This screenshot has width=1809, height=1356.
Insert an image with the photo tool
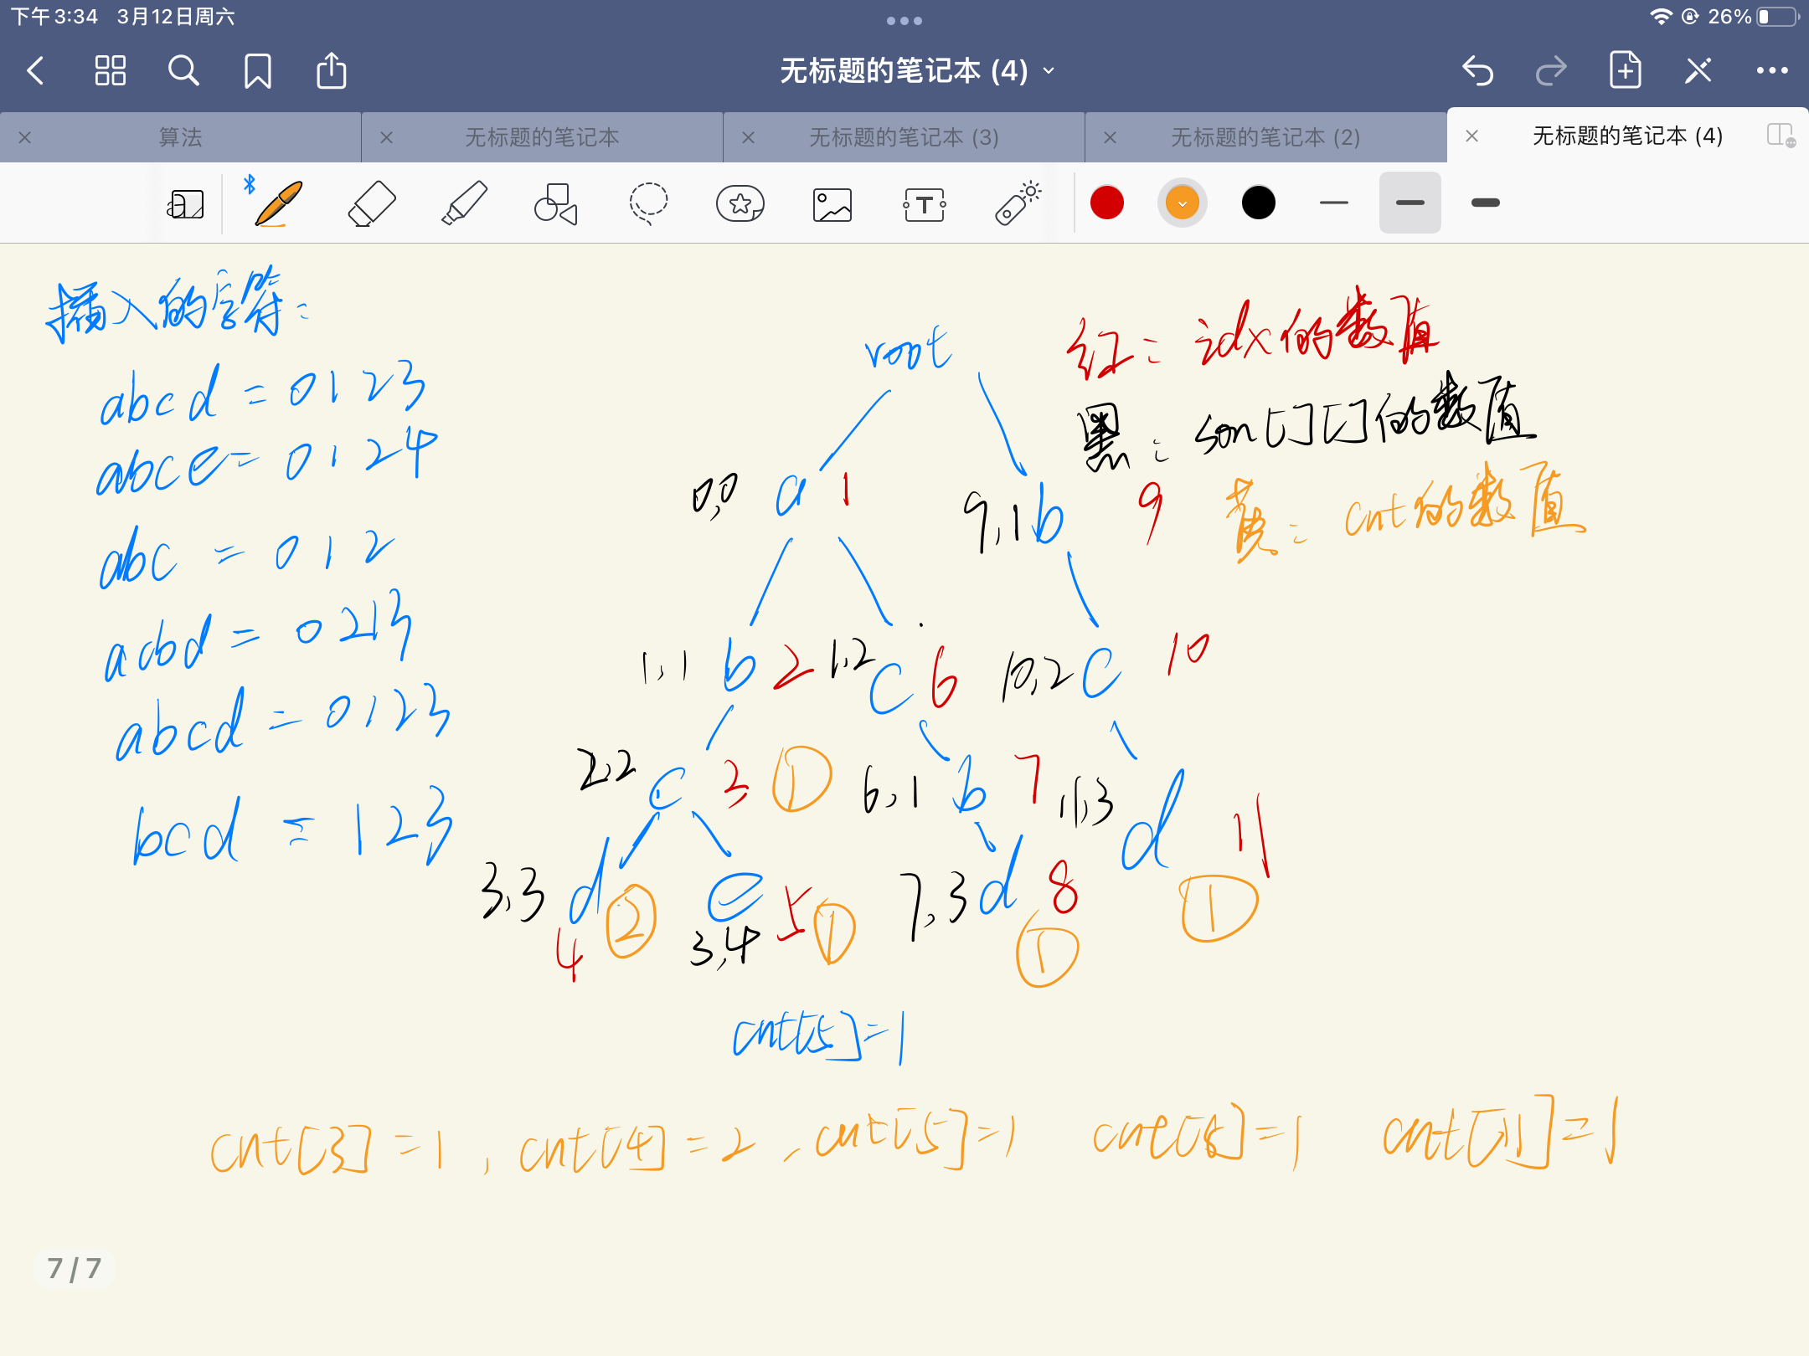pyautogui.click(x=832, y=202)
